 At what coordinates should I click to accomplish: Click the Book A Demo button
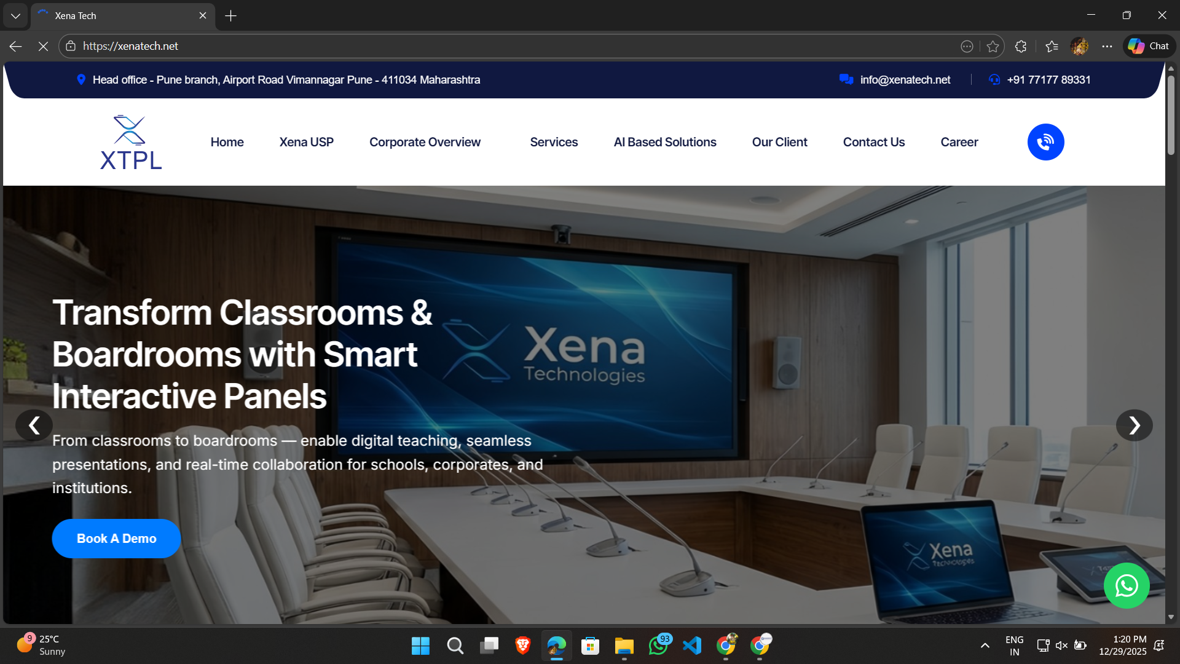coord(116,539)
